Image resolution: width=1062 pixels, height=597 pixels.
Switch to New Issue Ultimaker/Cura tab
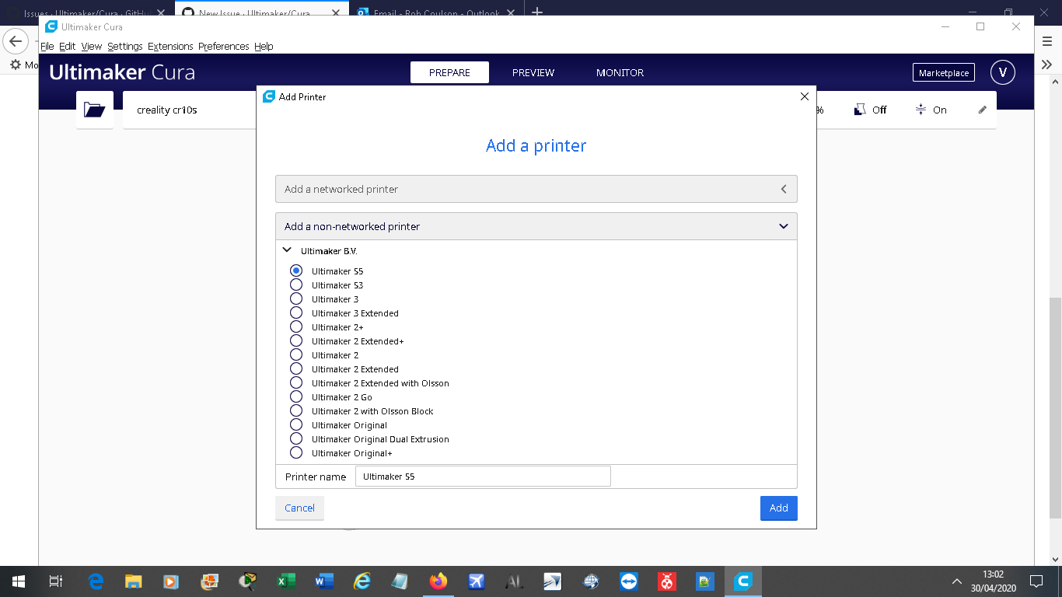click(x=262, y=13)
